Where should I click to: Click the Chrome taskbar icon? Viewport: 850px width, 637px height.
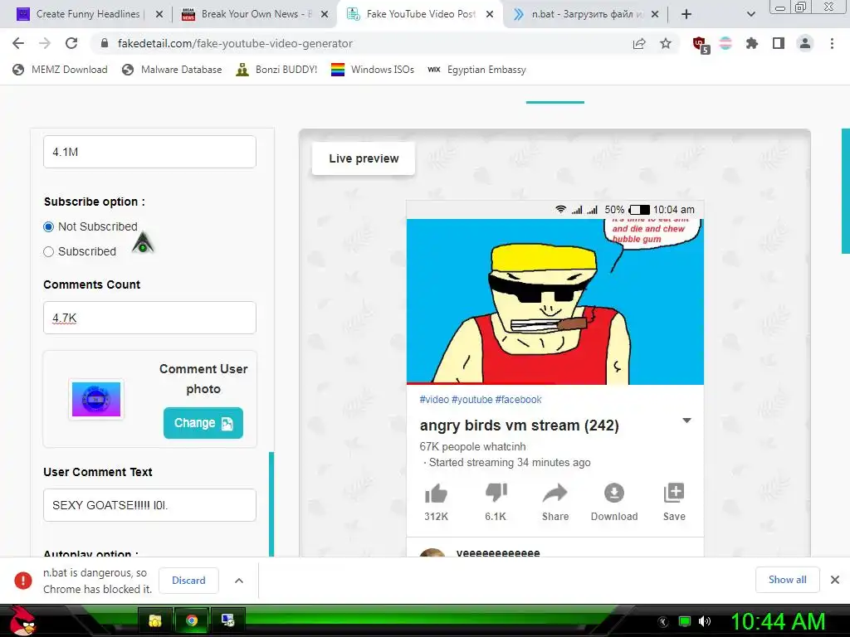tap(192, 620)
